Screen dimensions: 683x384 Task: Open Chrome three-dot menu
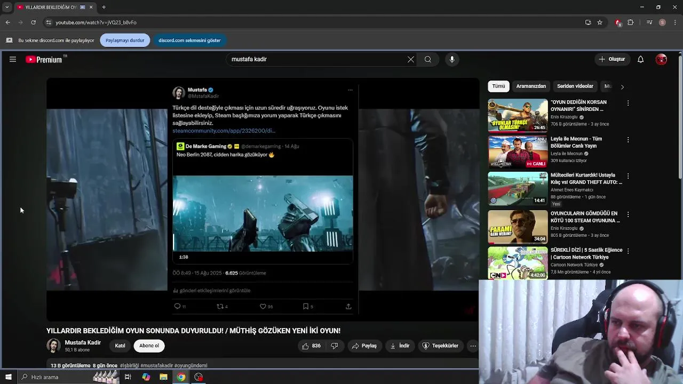[x=676, y=22]
